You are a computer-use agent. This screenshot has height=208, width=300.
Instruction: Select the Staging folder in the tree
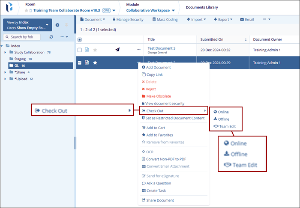20,59
